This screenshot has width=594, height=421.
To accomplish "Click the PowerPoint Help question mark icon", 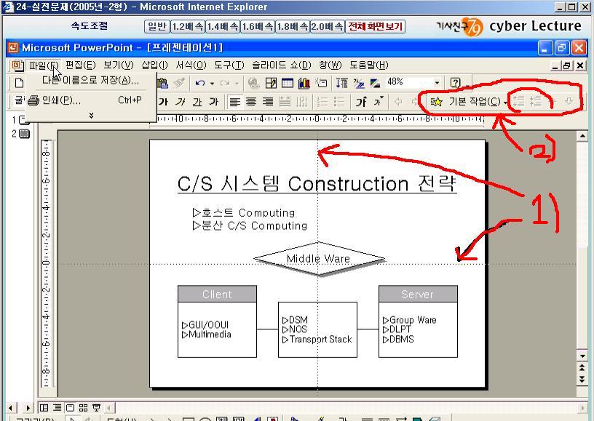I will tap(456, 82).
